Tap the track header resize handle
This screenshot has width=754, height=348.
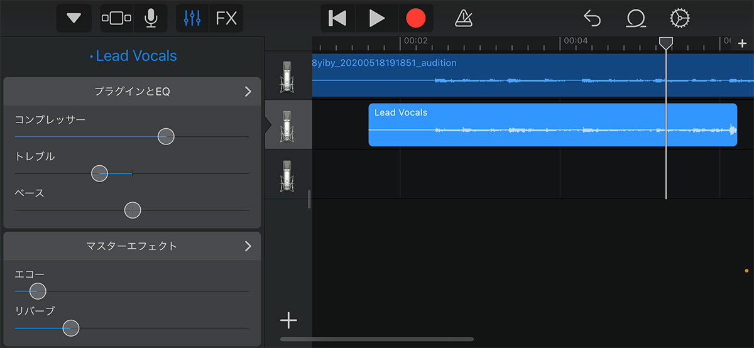[x=309, y=199]
